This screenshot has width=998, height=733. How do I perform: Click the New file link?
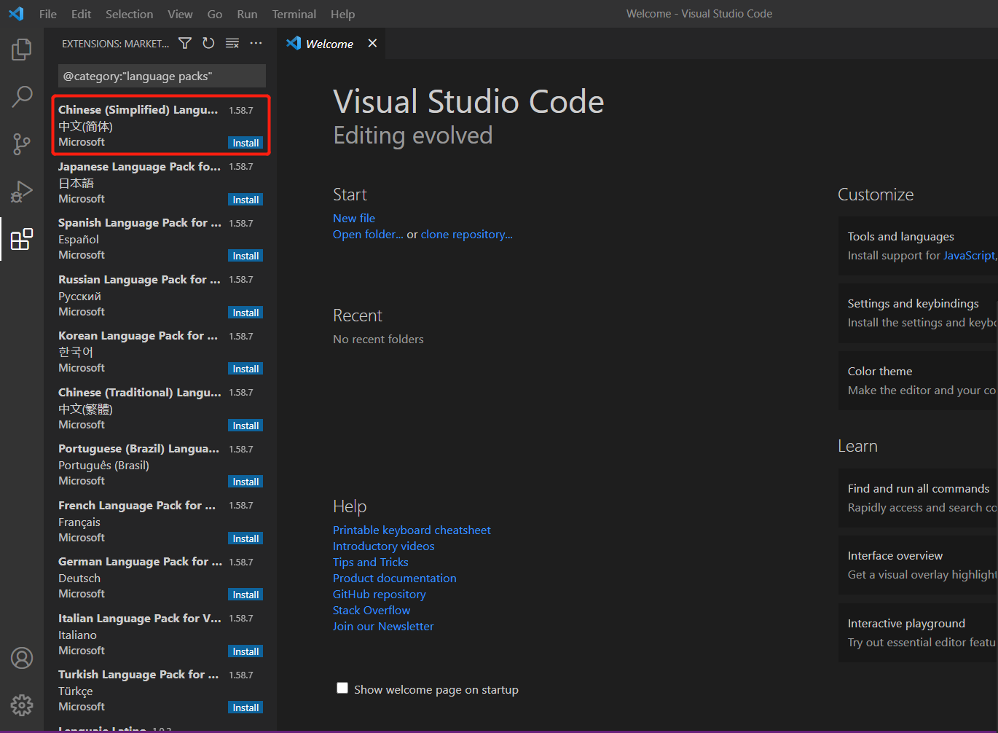353,217
